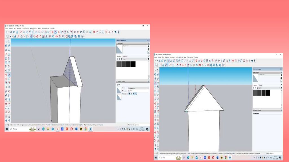Pick the Rectangle tool in right window's side toolbar
The height and width of the screenshot is (162, 289).
coord(156,87)
